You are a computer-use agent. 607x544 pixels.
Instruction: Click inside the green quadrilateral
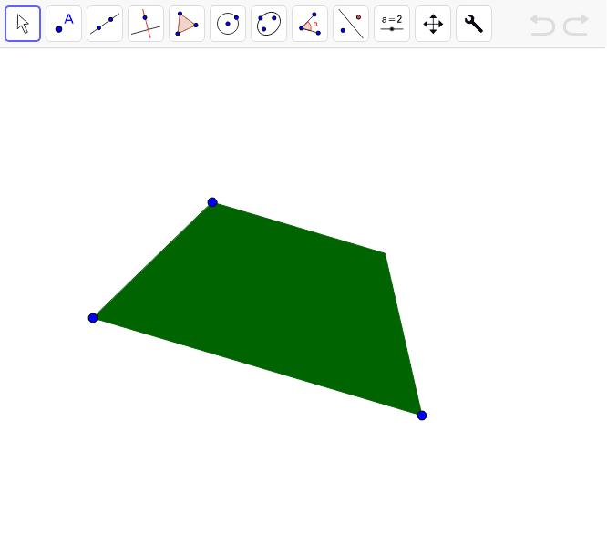273,301
